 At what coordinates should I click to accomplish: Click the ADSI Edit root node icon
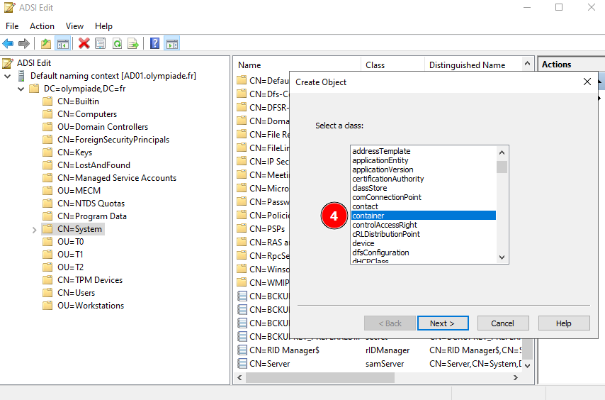tap(8, 63)
